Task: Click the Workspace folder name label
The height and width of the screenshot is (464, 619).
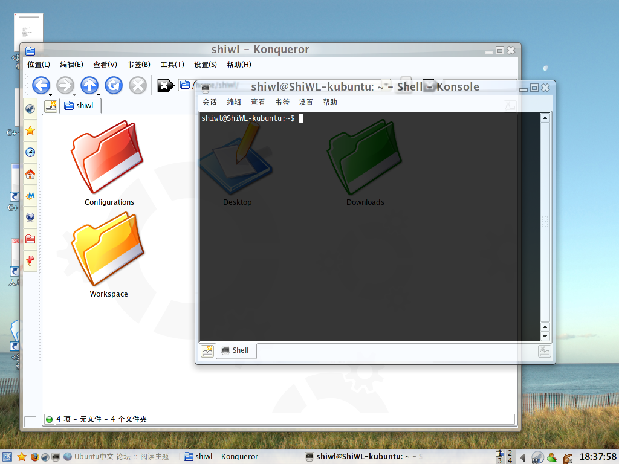Action: point(109,294)
